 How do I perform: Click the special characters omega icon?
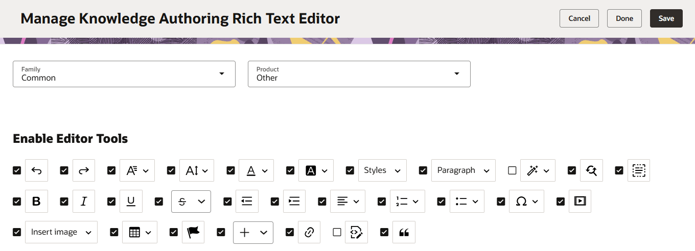point(521,201)
